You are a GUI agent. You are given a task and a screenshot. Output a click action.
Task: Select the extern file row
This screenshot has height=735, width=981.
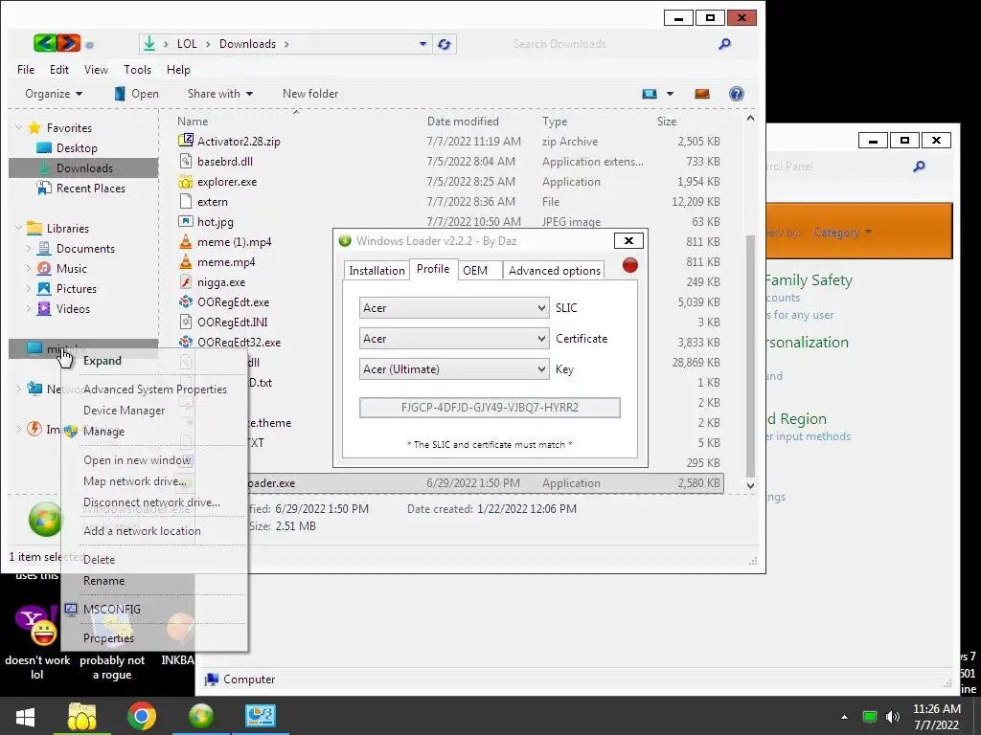[x=449, y=202]
